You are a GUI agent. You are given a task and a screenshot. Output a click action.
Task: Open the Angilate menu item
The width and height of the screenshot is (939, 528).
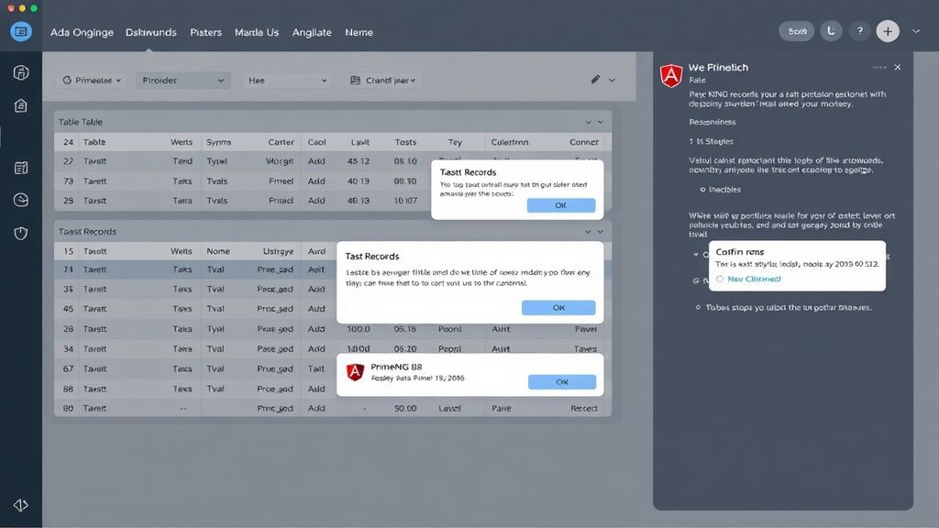pos(312,32)
